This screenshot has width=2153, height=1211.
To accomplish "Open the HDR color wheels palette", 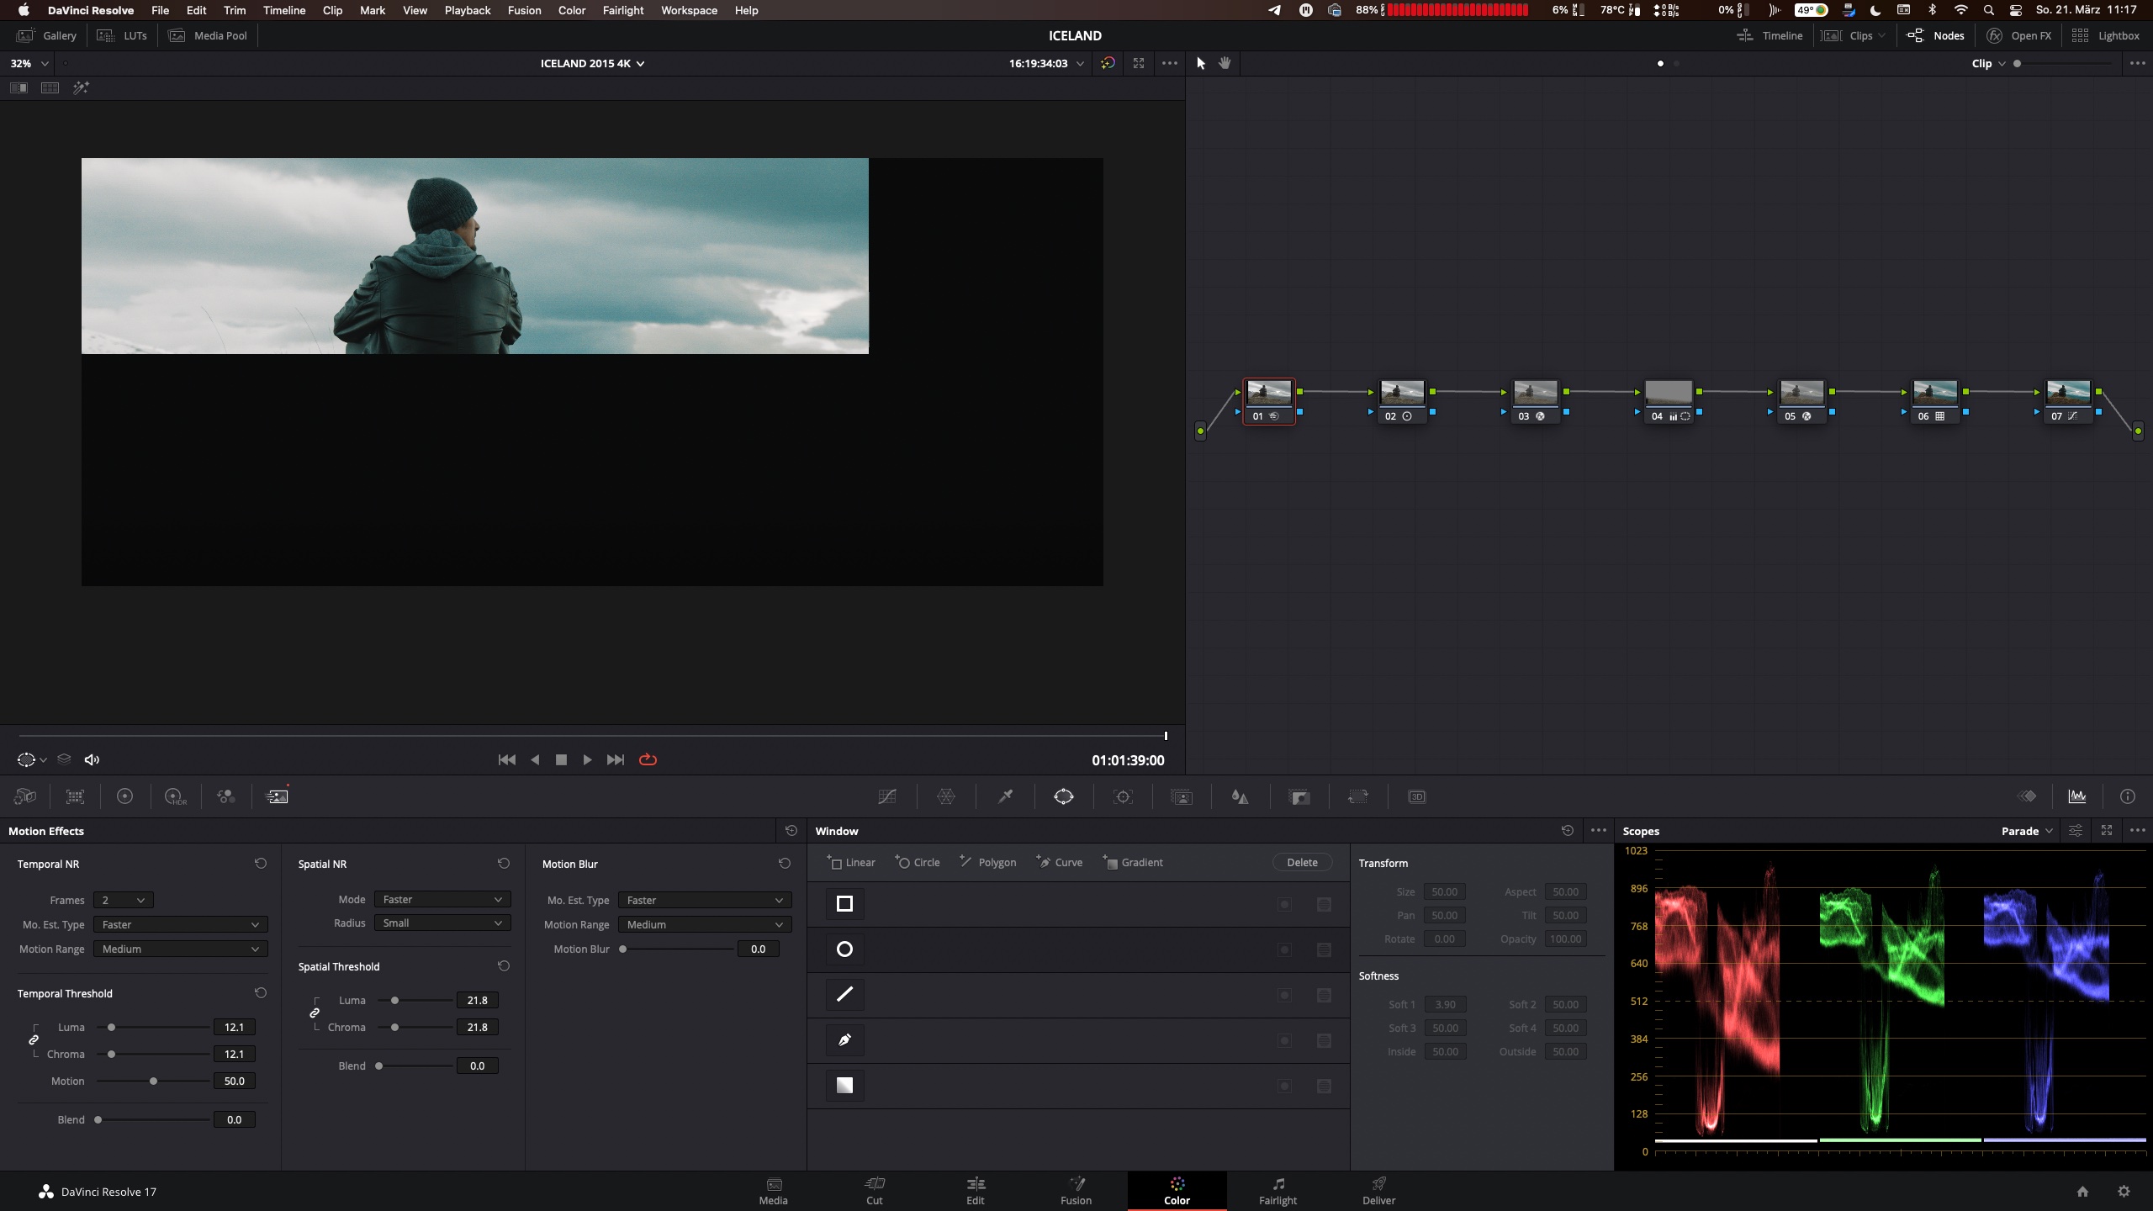I will coord(175,796).
